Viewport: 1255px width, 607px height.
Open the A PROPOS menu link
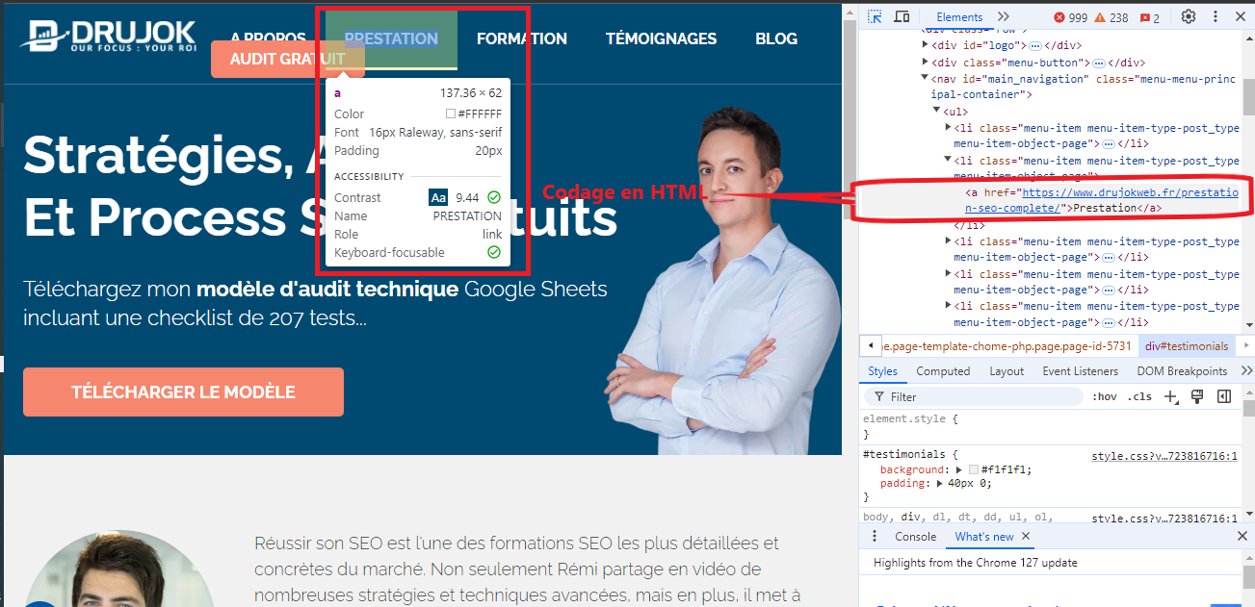click(x=268, y=38)
